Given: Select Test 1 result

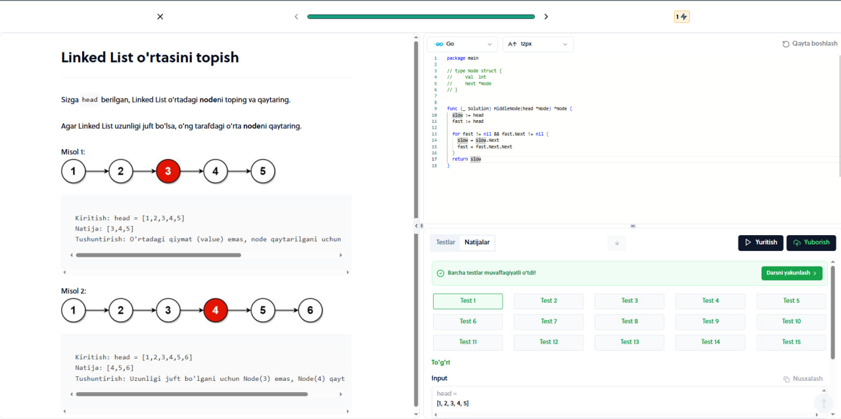Looking at the screenshot, I should pos(468,301).
